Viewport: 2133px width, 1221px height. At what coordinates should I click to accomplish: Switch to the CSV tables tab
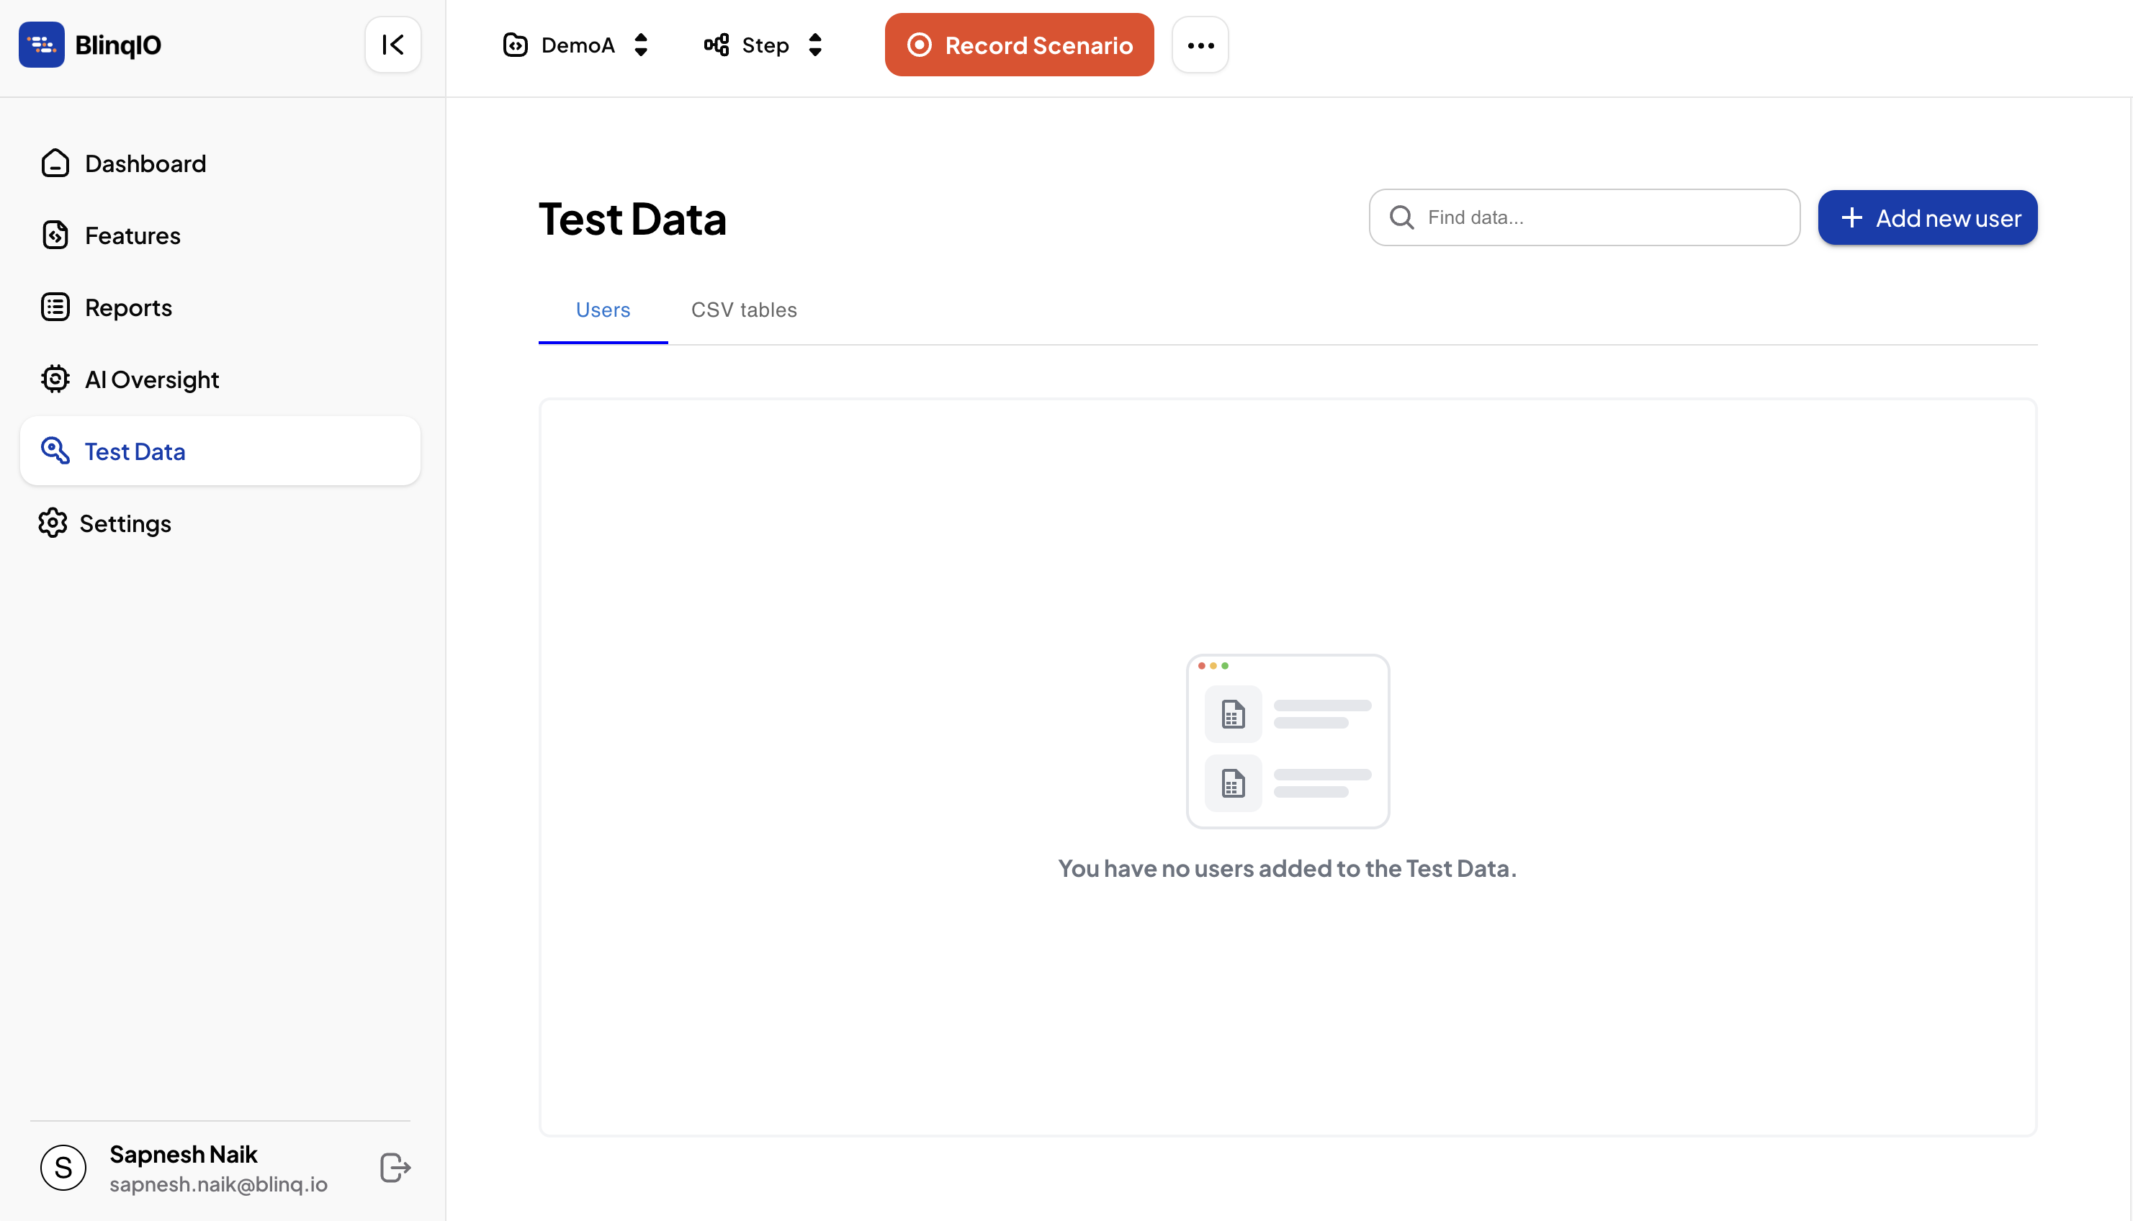[744, 310]
